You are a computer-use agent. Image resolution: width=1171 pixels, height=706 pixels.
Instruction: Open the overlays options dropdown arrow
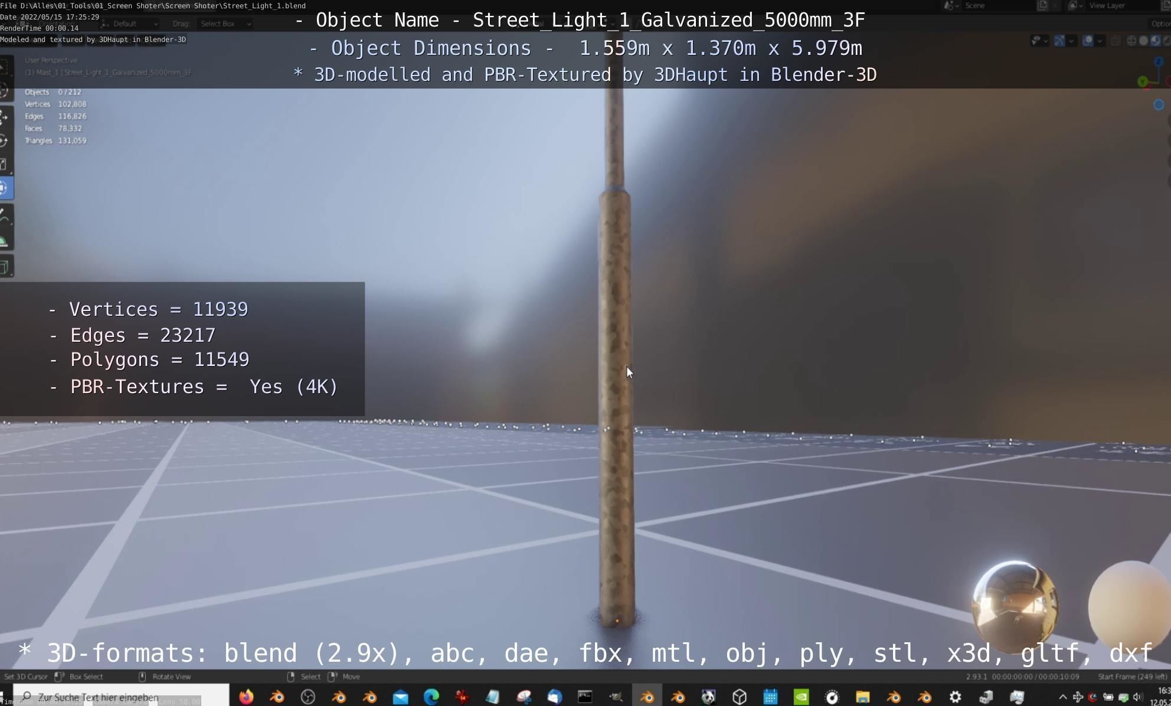pos(1100,41)
